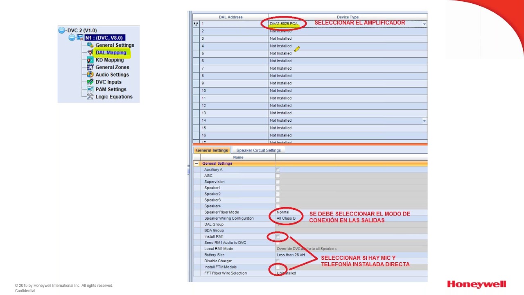The image size is (524, 295).
Task: Switch to the Speaker Circuit Settings tab
Action: (258, 150)
